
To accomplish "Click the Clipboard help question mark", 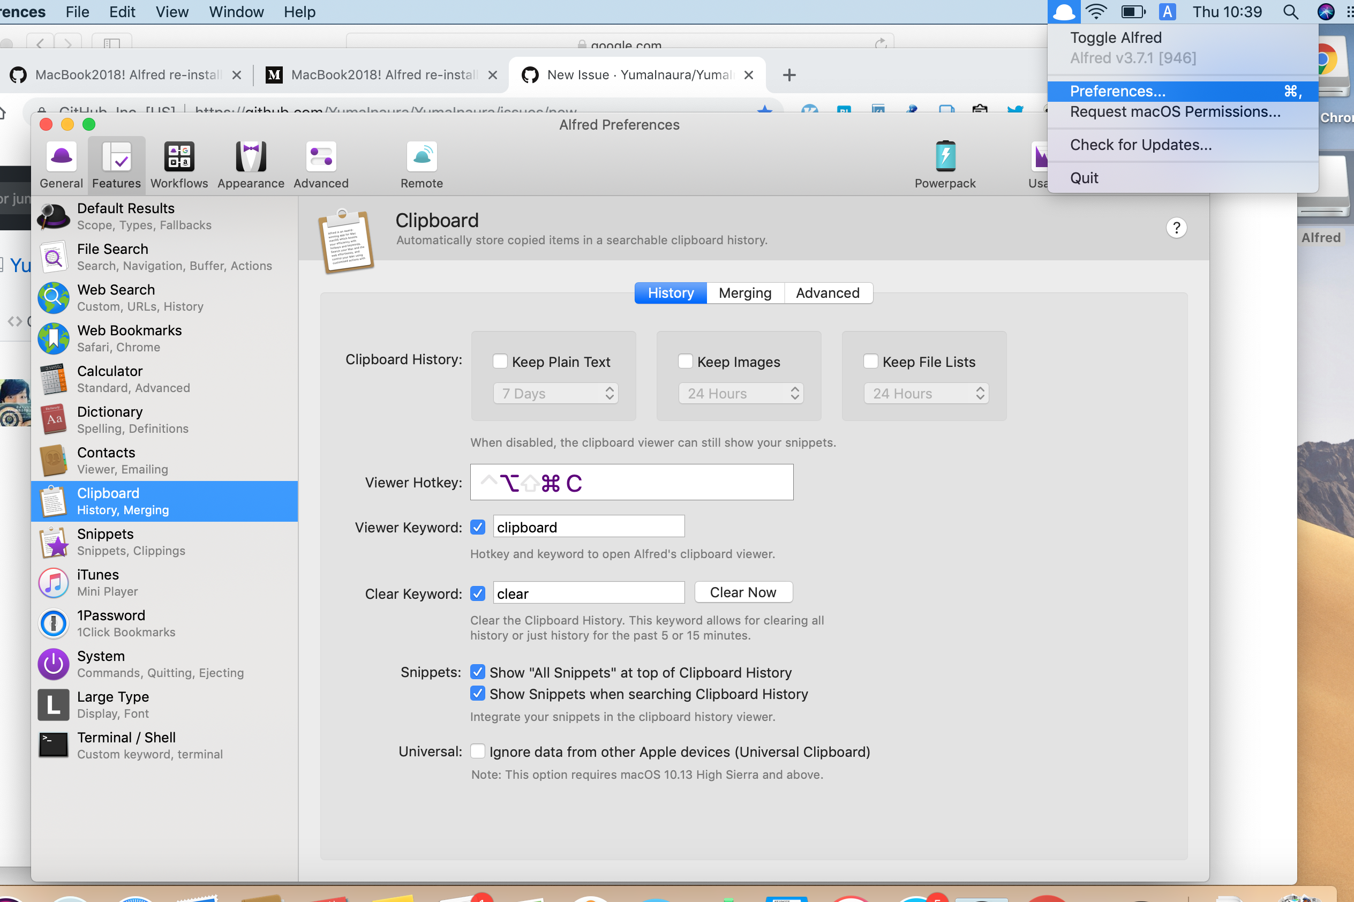I will (1176, 228).
